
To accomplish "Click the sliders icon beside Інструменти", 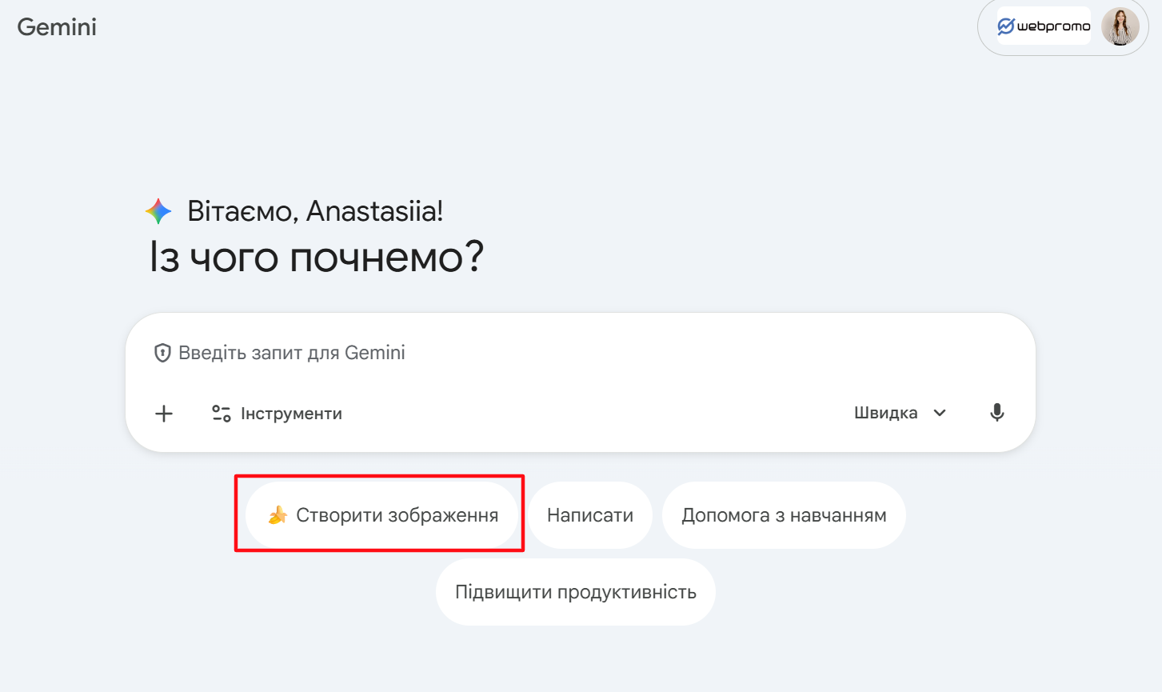I will tap(221, 414).
